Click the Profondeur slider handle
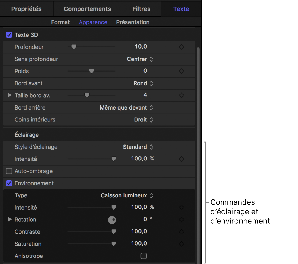The height and width of the screenshot is (264, 298). pos(74,47)
